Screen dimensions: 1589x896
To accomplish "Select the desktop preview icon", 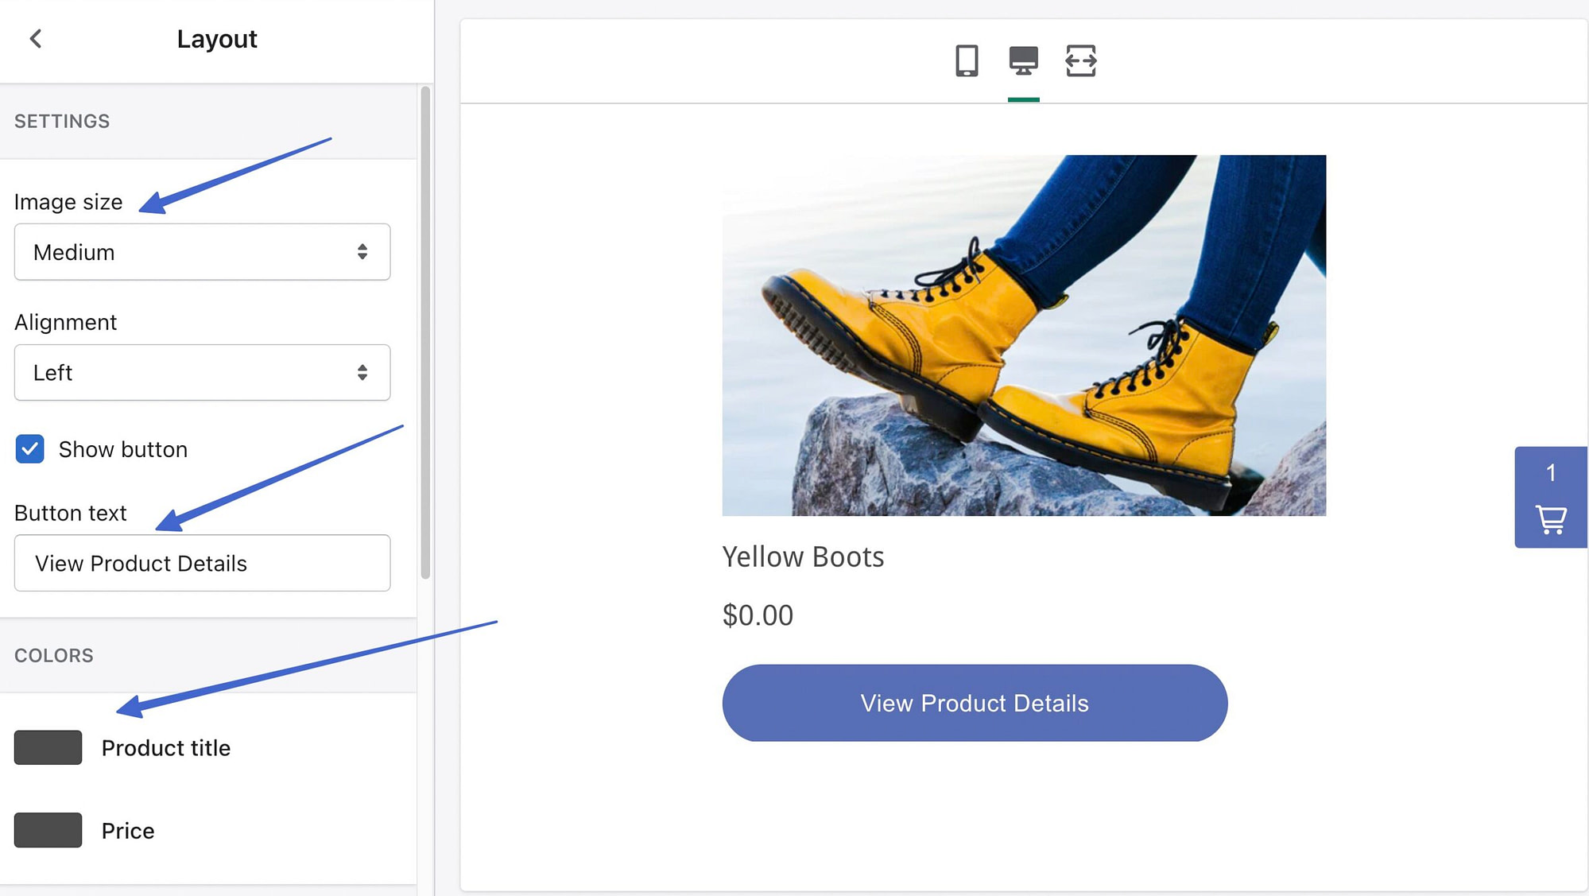I will 1023,60.
